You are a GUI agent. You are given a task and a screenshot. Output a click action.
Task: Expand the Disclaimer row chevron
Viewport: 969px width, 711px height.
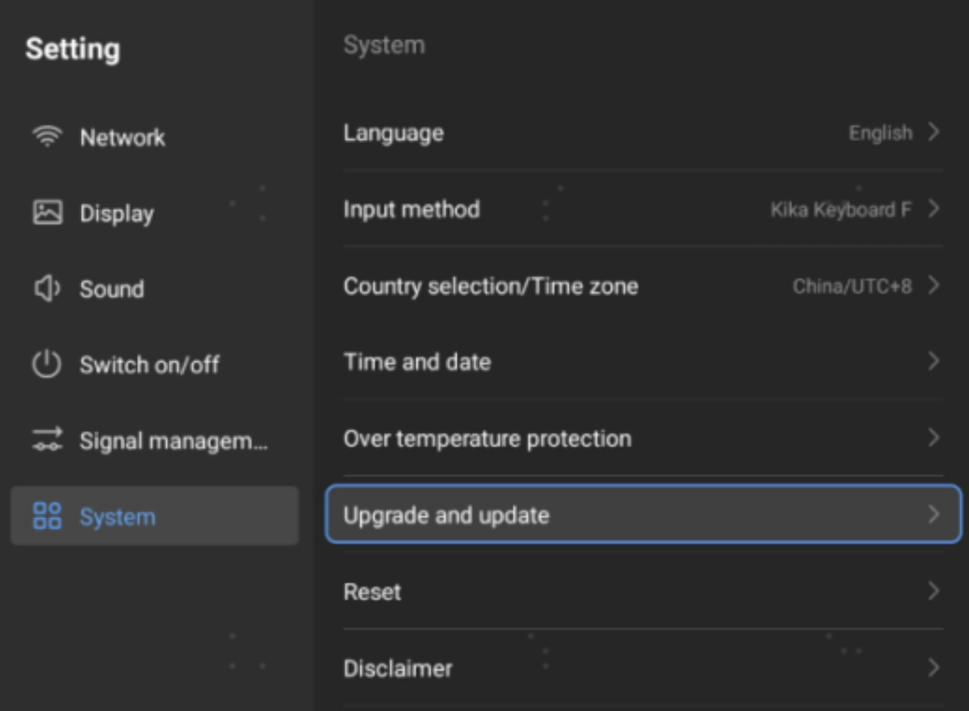[934, 667]
